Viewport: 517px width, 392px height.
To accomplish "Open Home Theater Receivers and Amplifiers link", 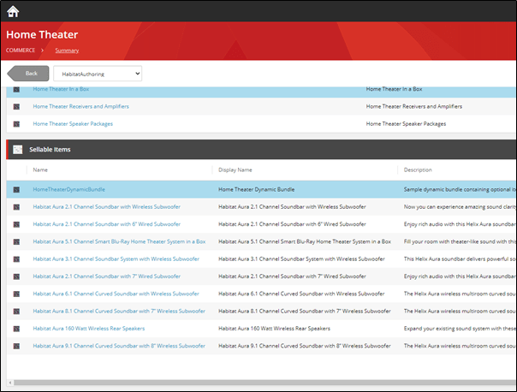I will click(x=80, y=106).
